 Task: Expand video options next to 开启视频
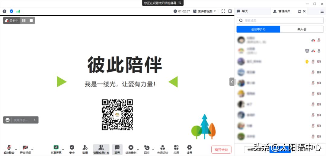[x=32, y=150]
